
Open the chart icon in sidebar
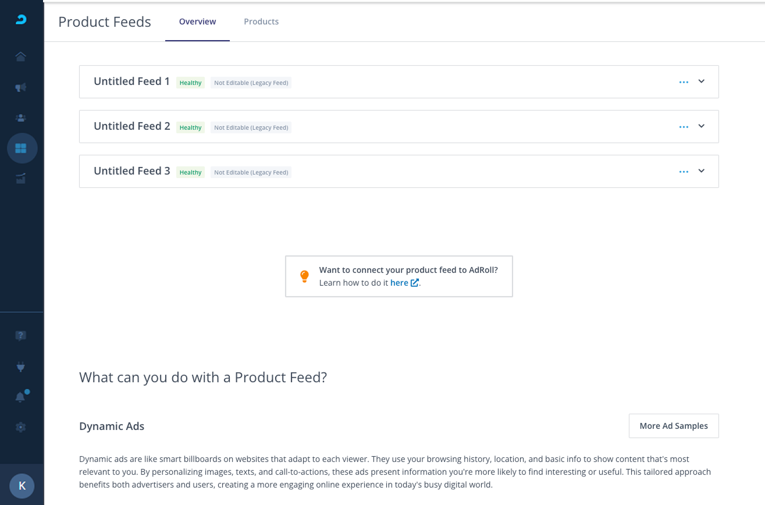[21, 179]
